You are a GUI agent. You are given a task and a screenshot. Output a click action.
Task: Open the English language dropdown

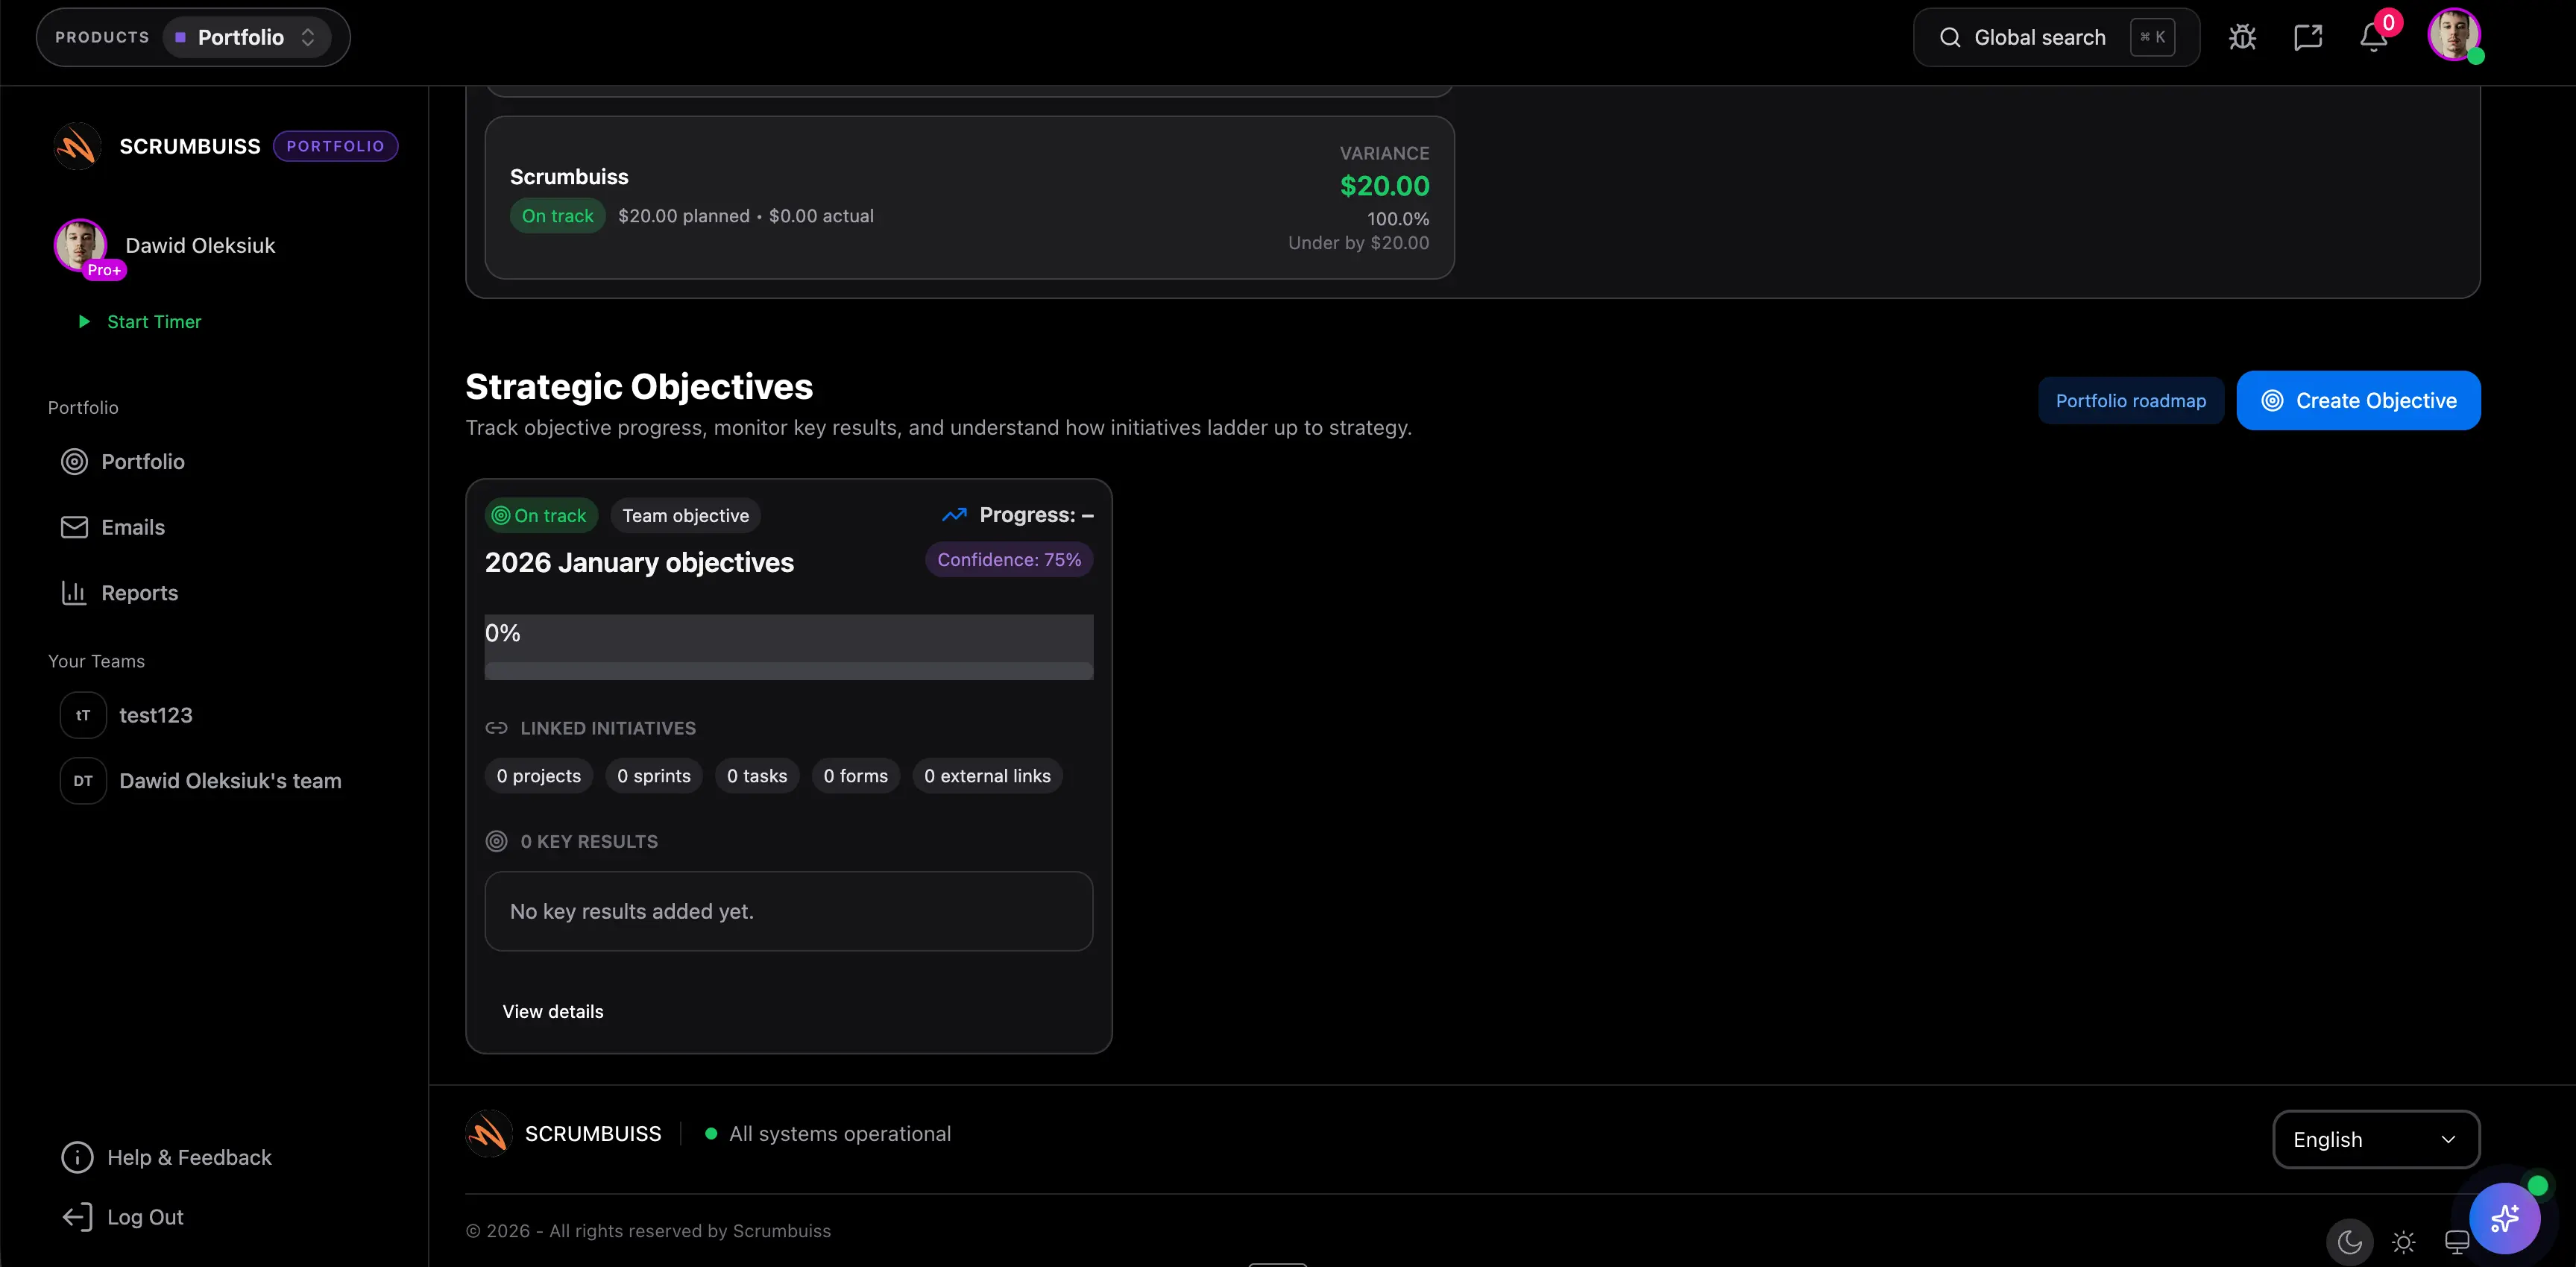(2377, 1139)
